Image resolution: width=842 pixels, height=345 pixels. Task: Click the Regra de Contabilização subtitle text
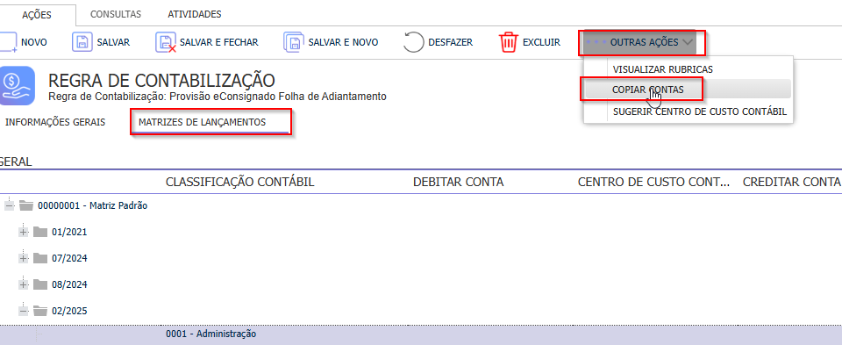click(217, 97)
